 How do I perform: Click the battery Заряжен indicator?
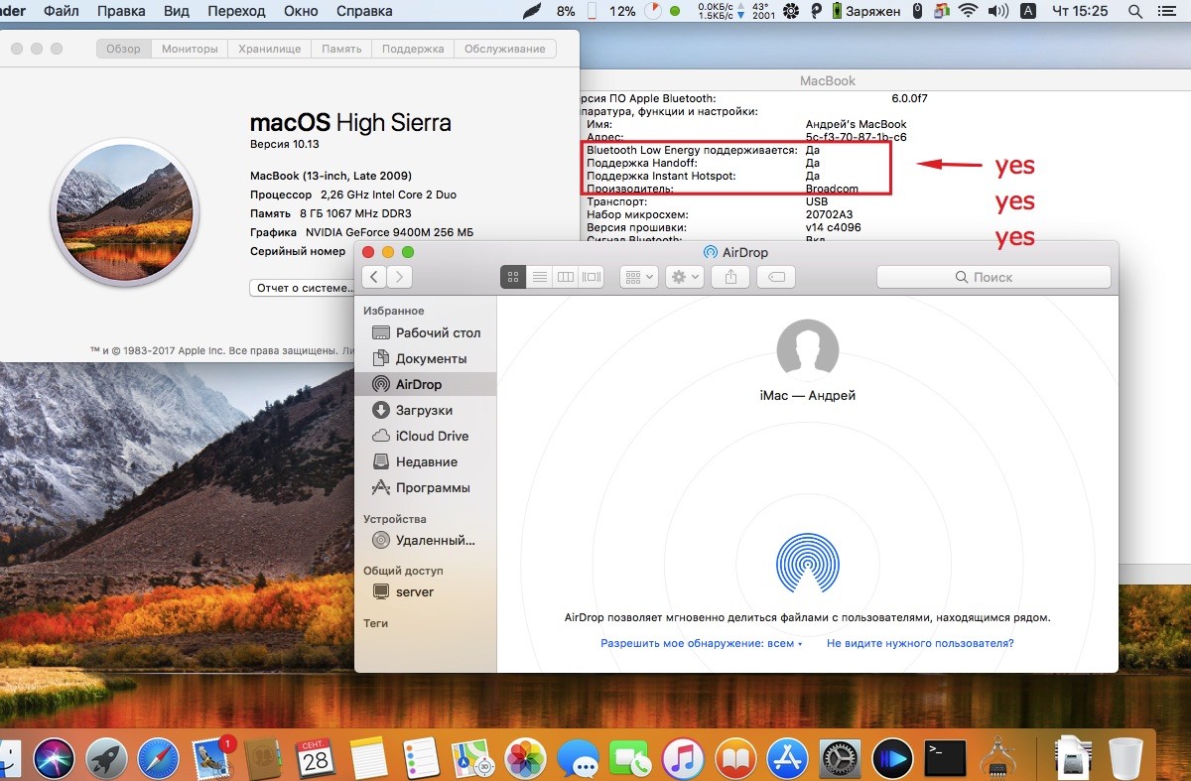(x=865, y=12)
